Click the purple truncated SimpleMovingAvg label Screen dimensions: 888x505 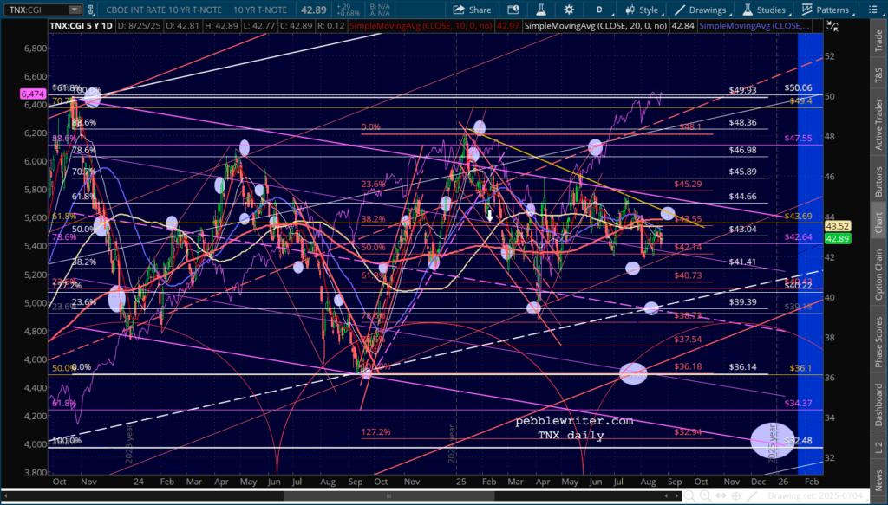(x=754, y=26)
